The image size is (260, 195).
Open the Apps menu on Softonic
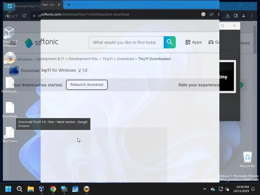point(193,42)
